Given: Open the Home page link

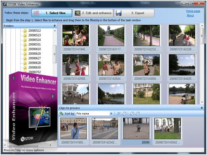Looking at the screenshot, I should [193, 11].
